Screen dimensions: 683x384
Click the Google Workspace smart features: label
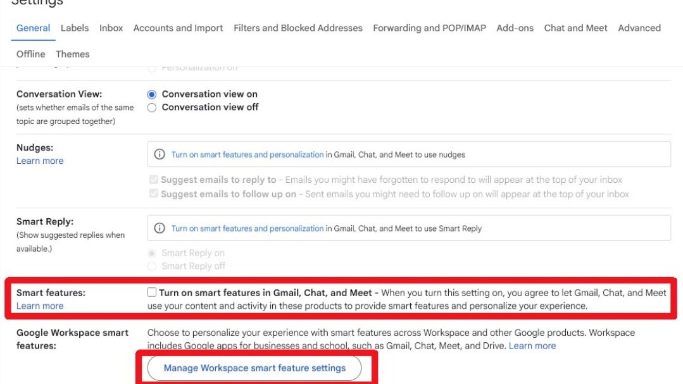pos(72,339)
